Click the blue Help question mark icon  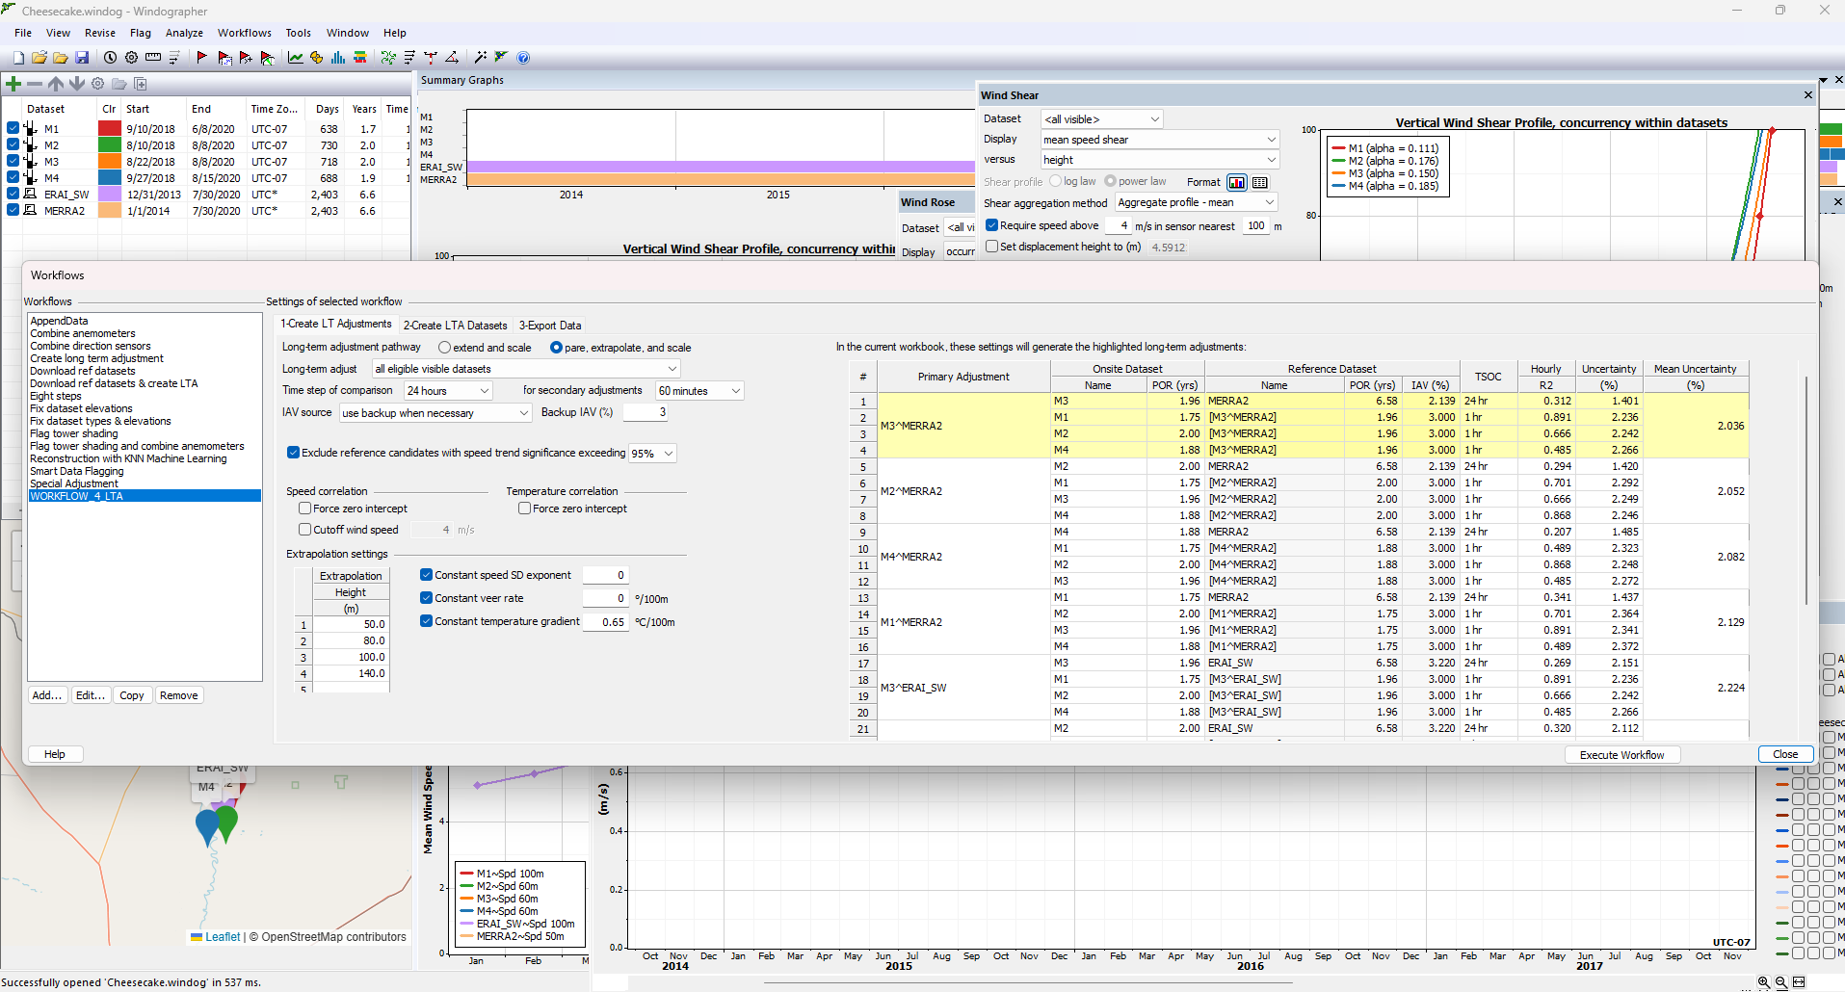pos(523,58)
